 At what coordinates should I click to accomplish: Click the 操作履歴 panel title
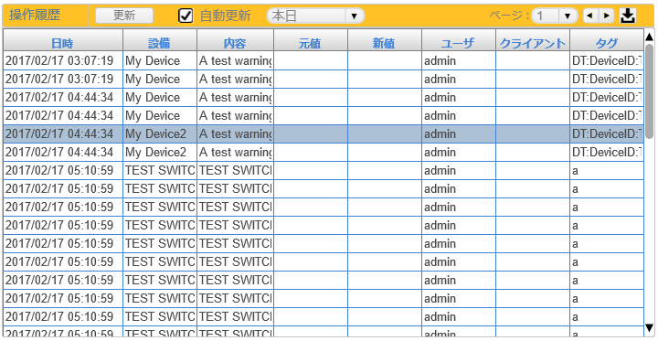tap(36, 16)
